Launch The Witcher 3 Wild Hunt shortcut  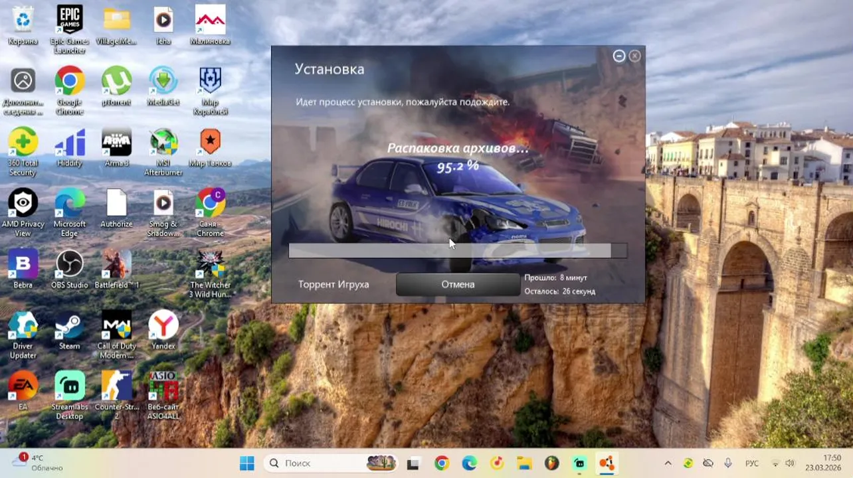pyautogui.click(x=210, y=274)
